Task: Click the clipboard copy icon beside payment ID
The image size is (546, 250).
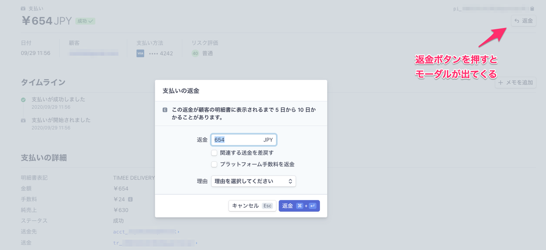Action: click(x=533, y=8)
